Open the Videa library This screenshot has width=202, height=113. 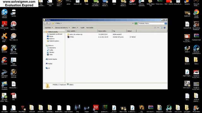click(x=50, y=55)
